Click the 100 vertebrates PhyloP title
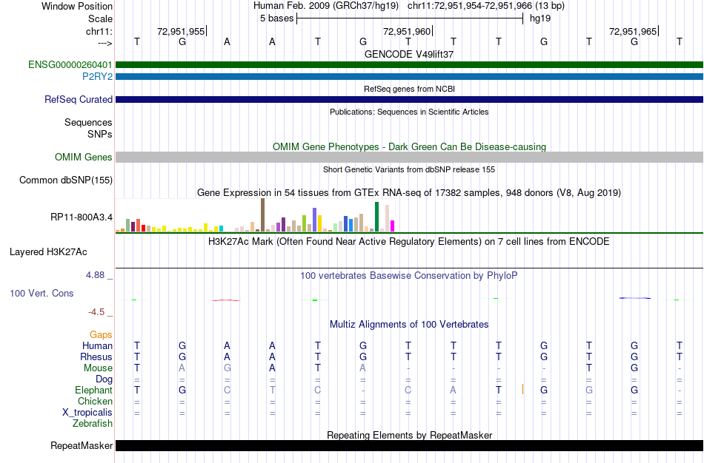The height and width of the screenshot is (463, 704). [409, 275]
